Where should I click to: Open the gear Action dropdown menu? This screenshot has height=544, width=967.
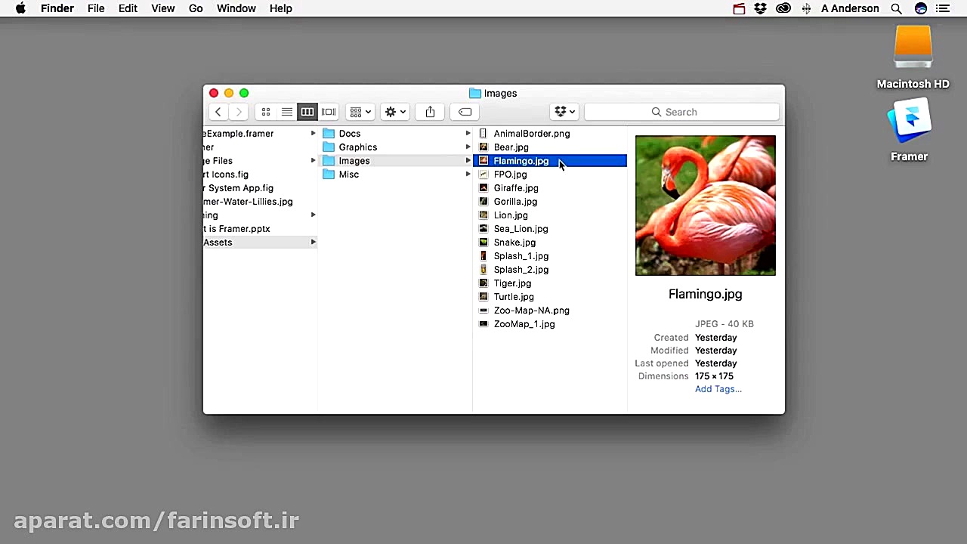pyautogui.click(x=395, y=112)
